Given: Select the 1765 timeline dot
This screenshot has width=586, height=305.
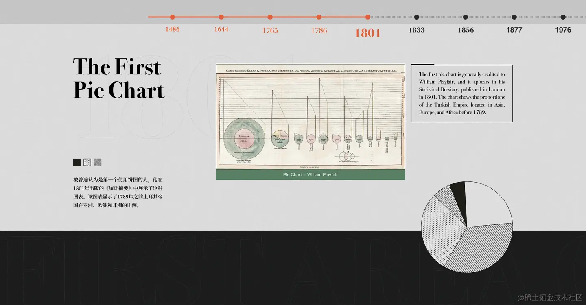Looking at the screenshot, I should tap(270, 17).
